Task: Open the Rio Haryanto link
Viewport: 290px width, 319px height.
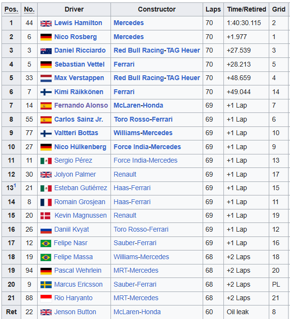Action: click(73, 298)
